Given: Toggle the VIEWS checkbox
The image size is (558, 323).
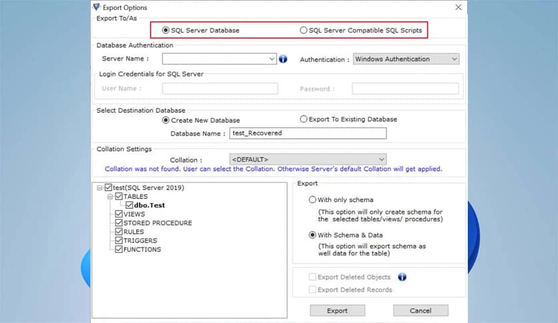Looking at the screenshot, I should (119, 214).
